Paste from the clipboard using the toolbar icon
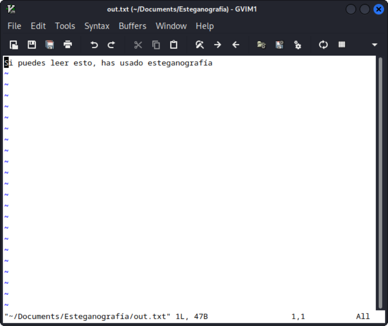388x326 pixels. (x=174, y=45)
